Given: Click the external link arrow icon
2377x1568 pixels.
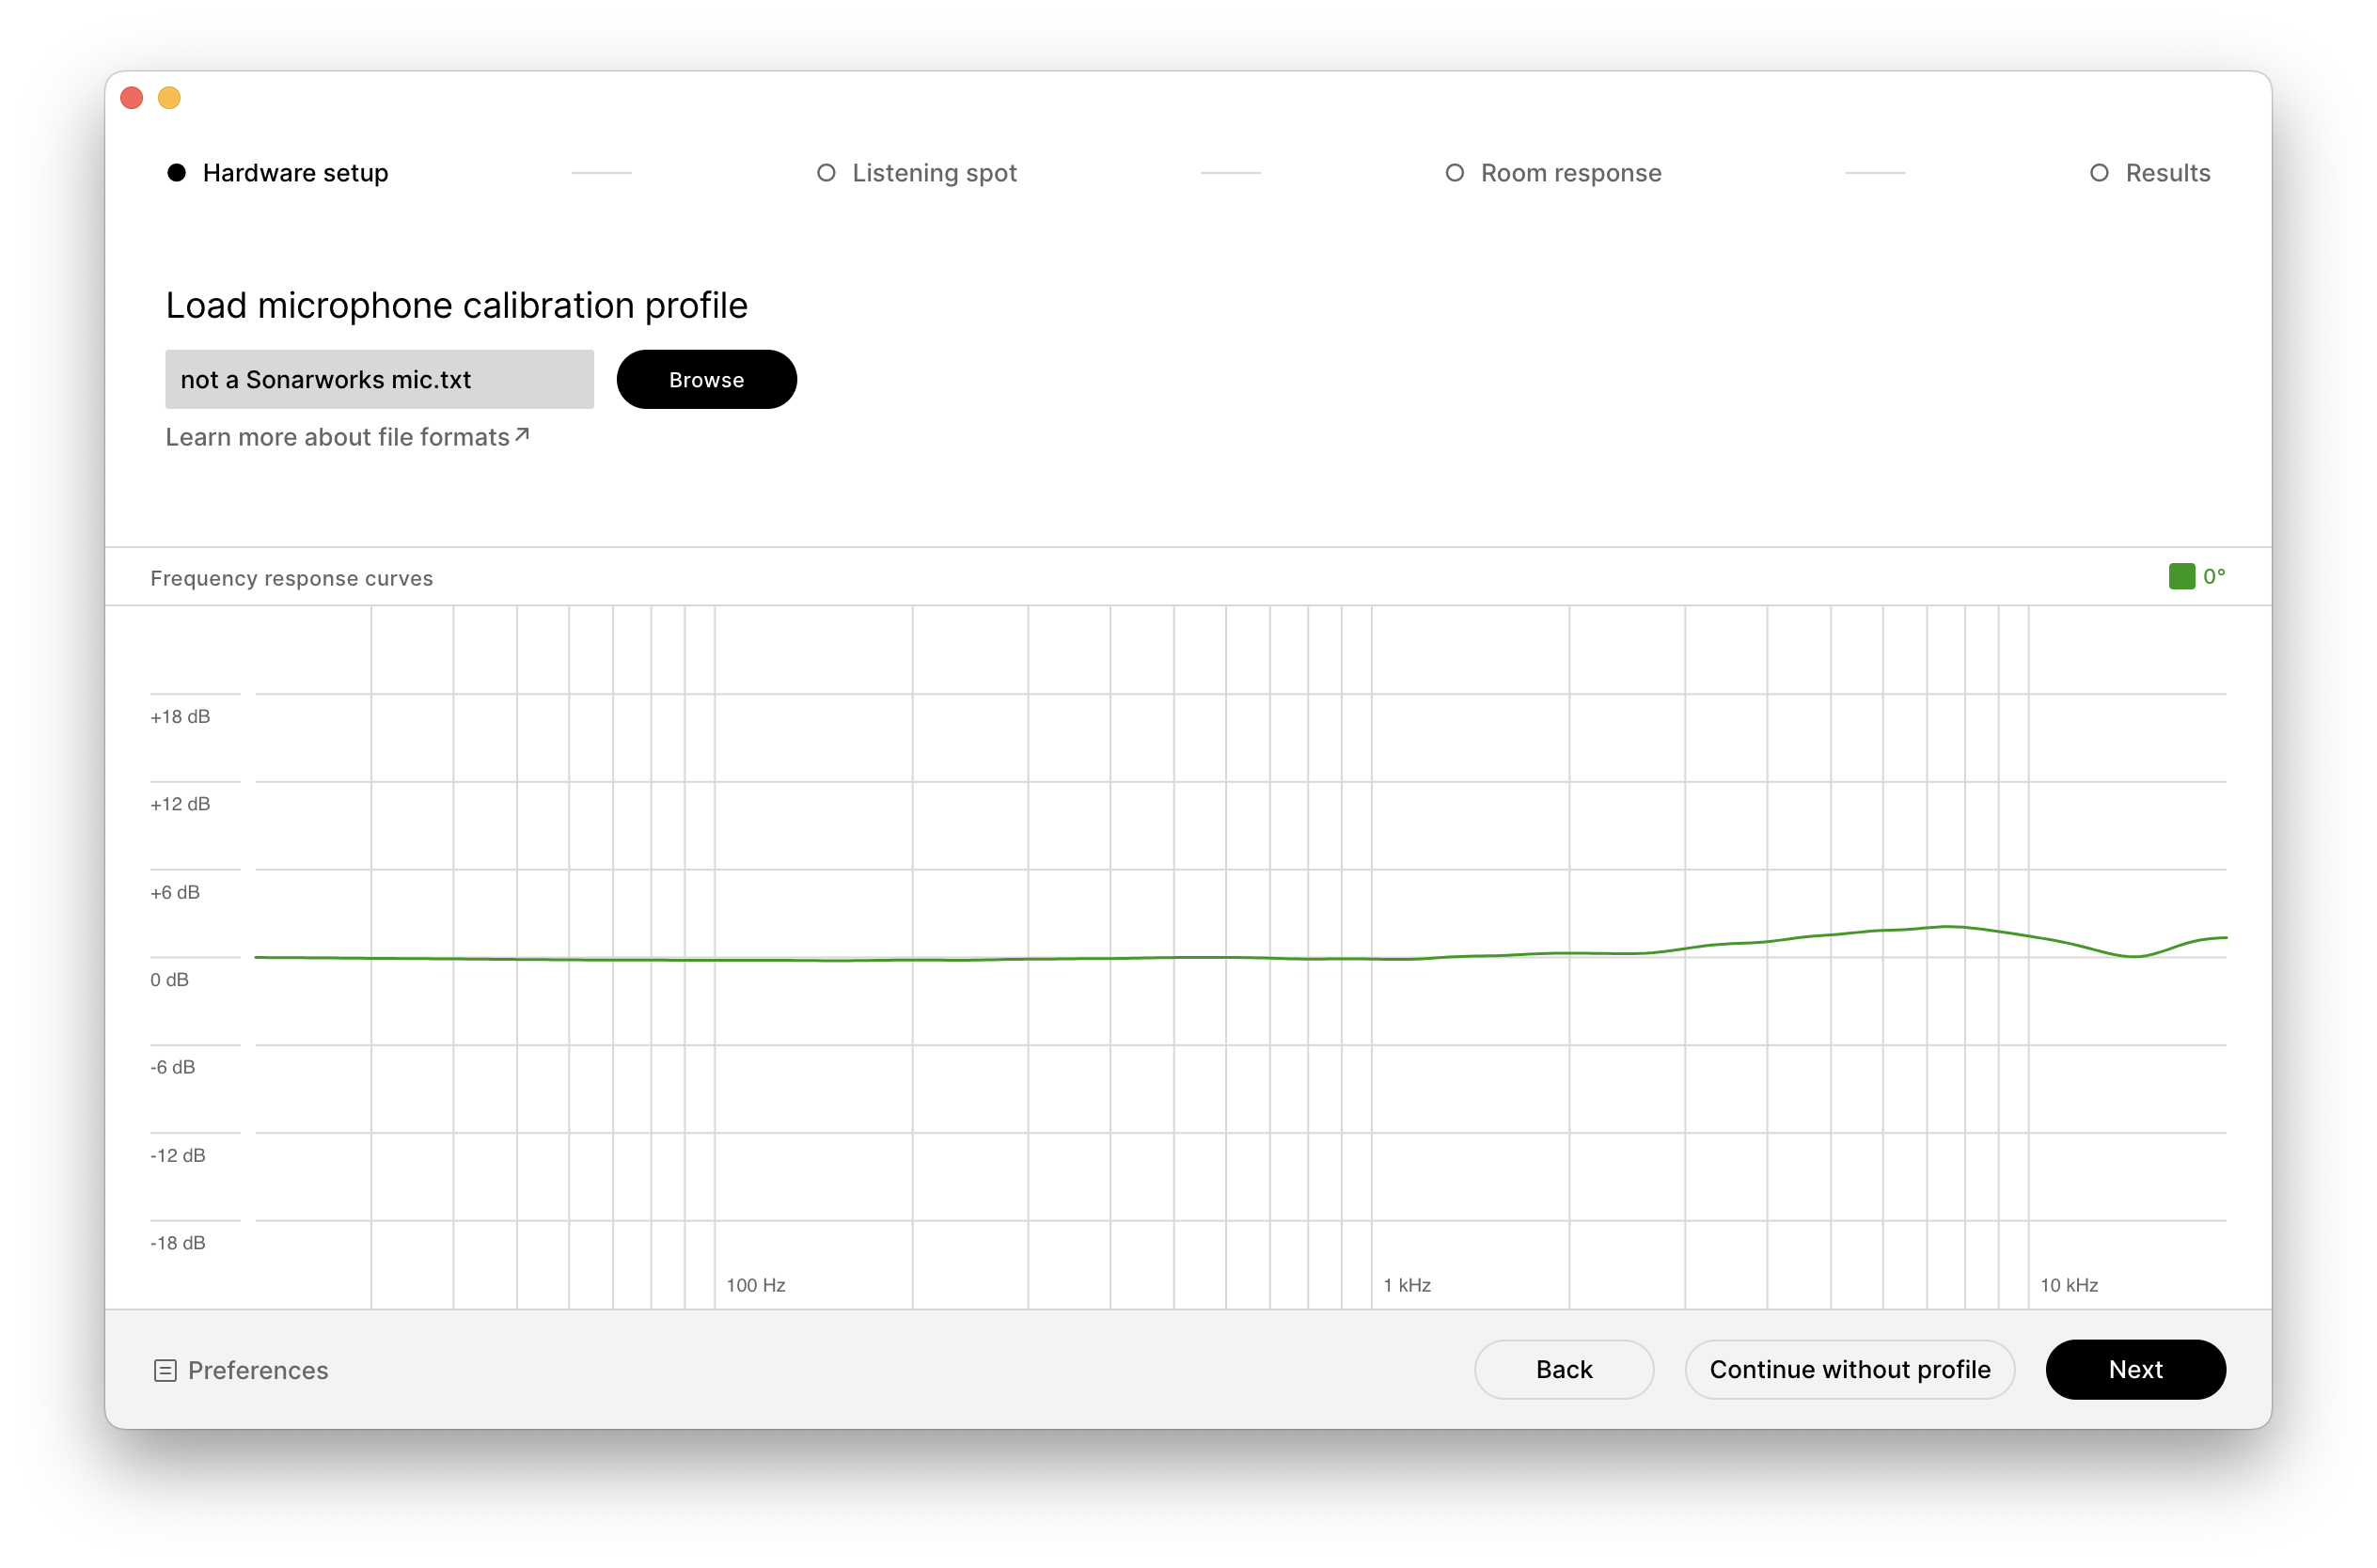Looking at the screenshot, I should [x=522, y=435].
